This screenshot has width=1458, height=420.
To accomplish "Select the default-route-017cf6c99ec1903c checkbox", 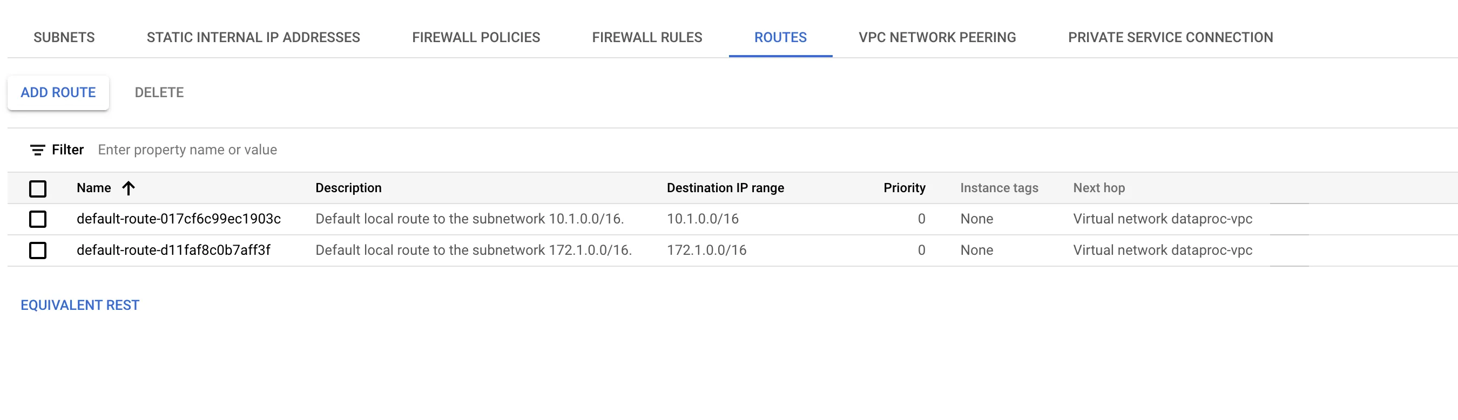I will pos(38,219).
